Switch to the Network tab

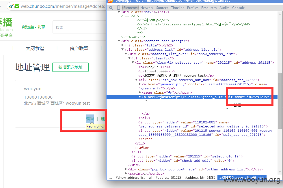(x=147, y=8)
